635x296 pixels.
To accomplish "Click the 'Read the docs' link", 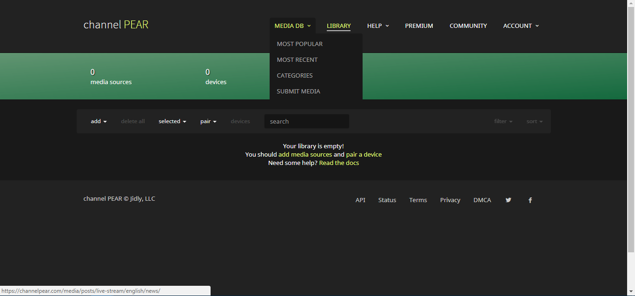I will 339,163.
